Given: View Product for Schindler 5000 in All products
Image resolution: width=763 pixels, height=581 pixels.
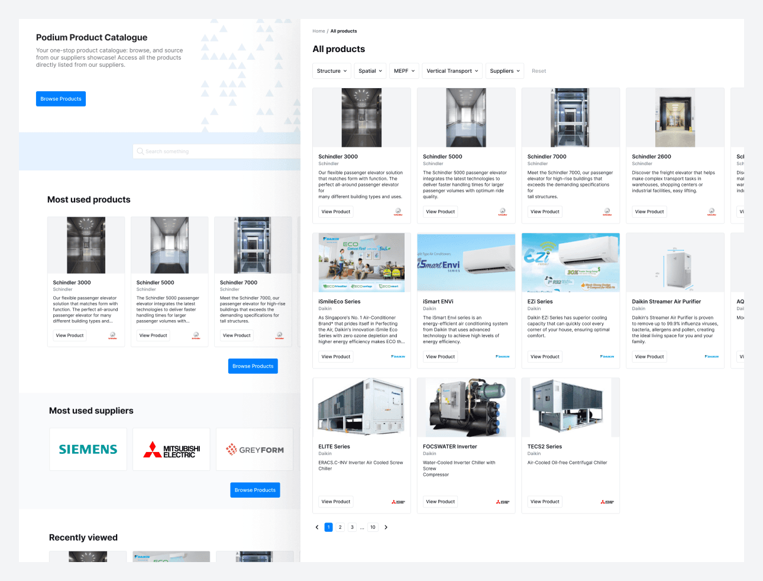Looking at the screenshot, I should tap(441, 212).
